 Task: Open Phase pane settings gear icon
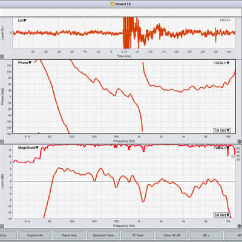click(x=240, y=142)
